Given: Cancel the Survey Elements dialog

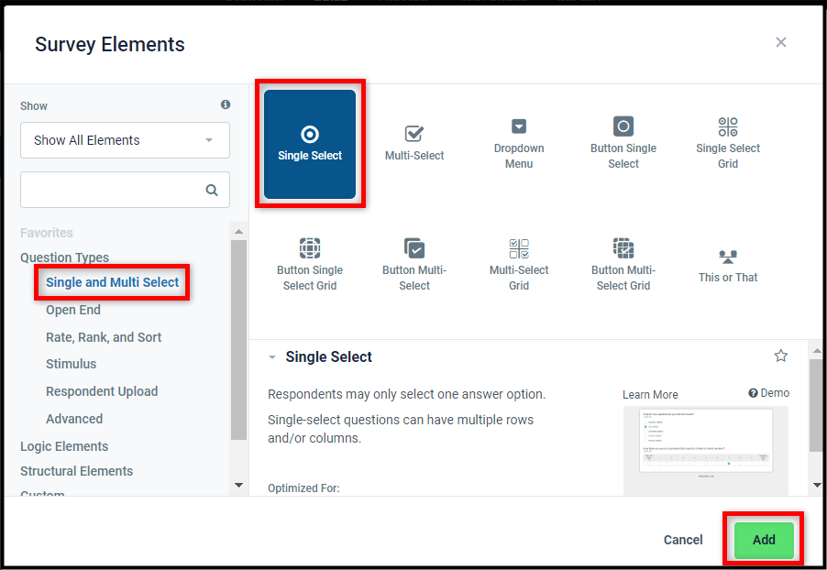Looking at the screenshot, I should pyautogui.click(x=683, y=540).
